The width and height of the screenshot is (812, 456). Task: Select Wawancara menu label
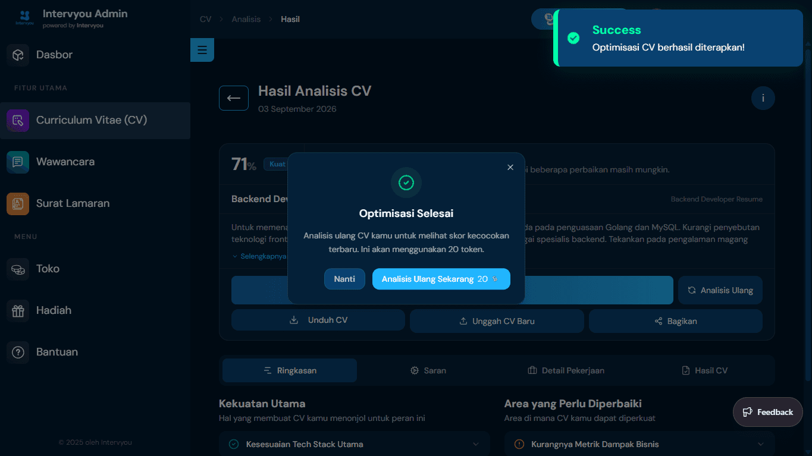click(65, 162)
